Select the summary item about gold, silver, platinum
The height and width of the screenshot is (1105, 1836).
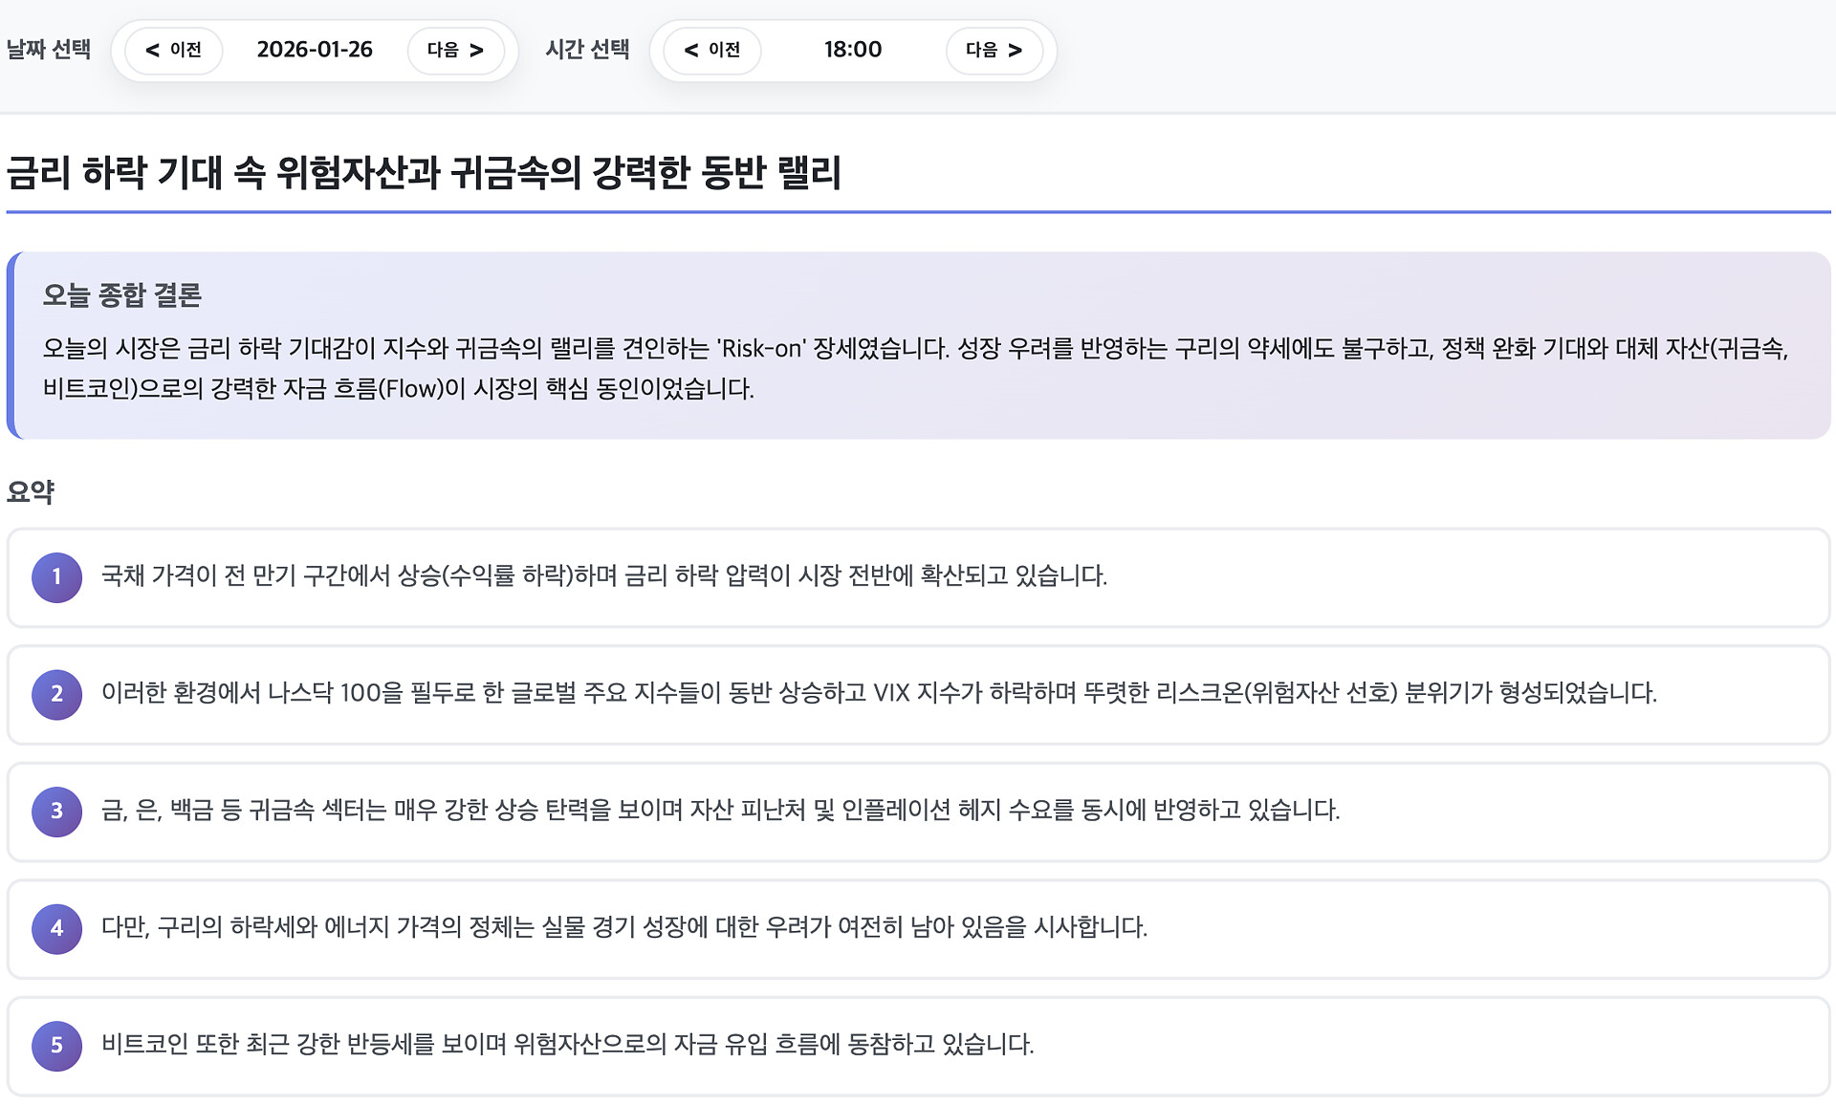point(720,811)
